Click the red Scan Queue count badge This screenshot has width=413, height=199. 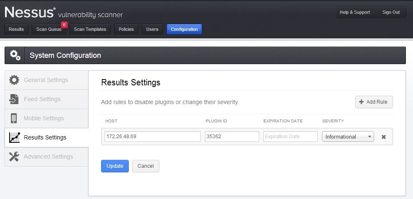pyautogui.click(x=64, y=25)
